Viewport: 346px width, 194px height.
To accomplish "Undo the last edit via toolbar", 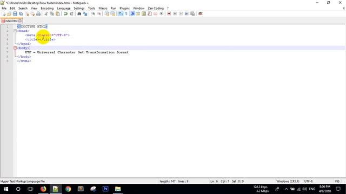I will click(x=65, y=13).
